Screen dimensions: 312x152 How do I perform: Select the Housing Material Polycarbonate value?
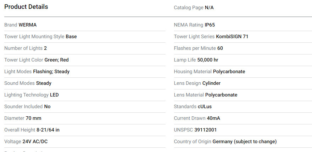[229, 71]
